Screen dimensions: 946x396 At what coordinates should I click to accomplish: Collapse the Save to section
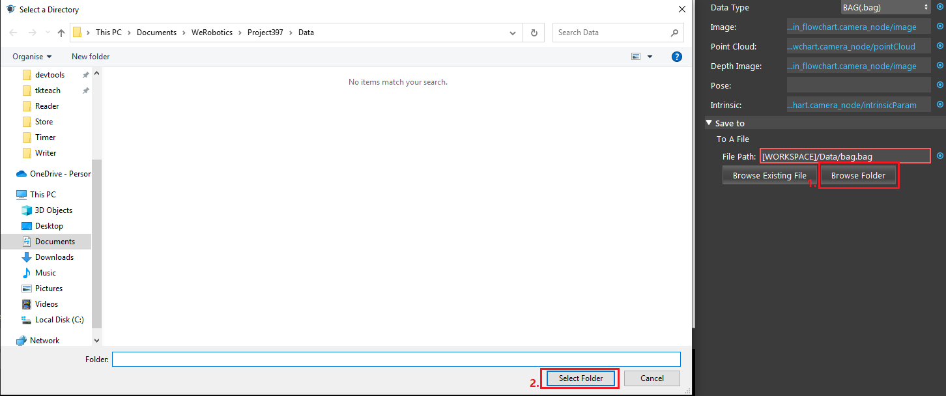709,123
